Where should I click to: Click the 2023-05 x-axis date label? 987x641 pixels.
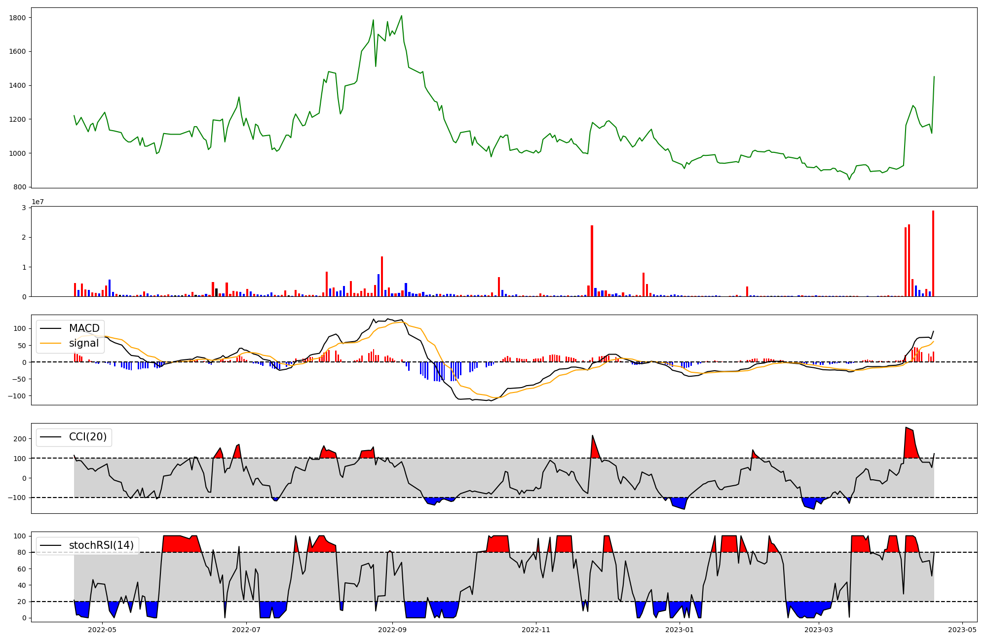point(962,630)
